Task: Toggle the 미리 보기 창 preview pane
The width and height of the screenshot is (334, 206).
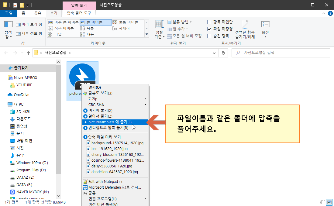Action: pos(29,25)
